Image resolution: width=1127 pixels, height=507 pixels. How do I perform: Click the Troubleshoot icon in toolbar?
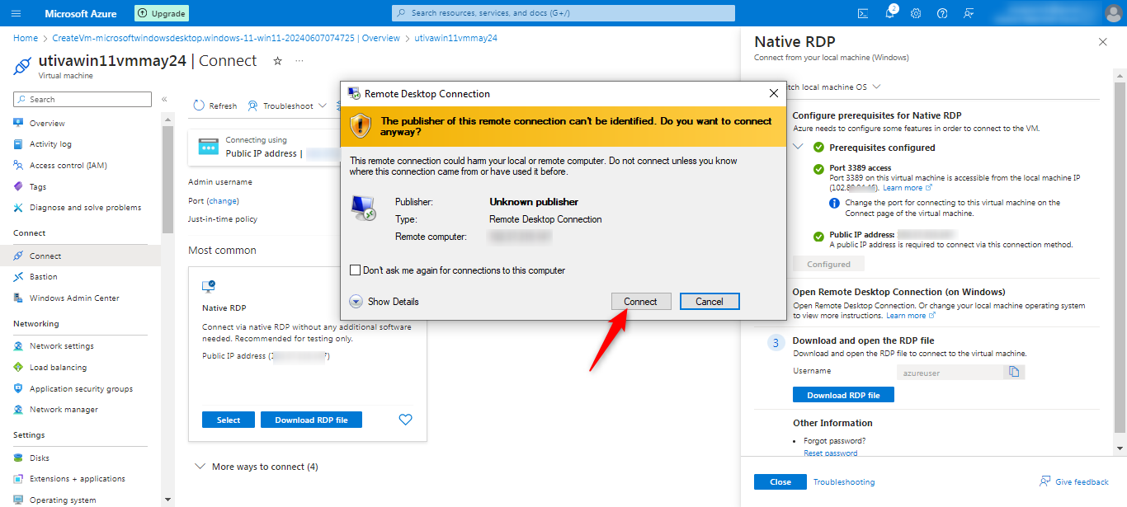pos(252,106)
